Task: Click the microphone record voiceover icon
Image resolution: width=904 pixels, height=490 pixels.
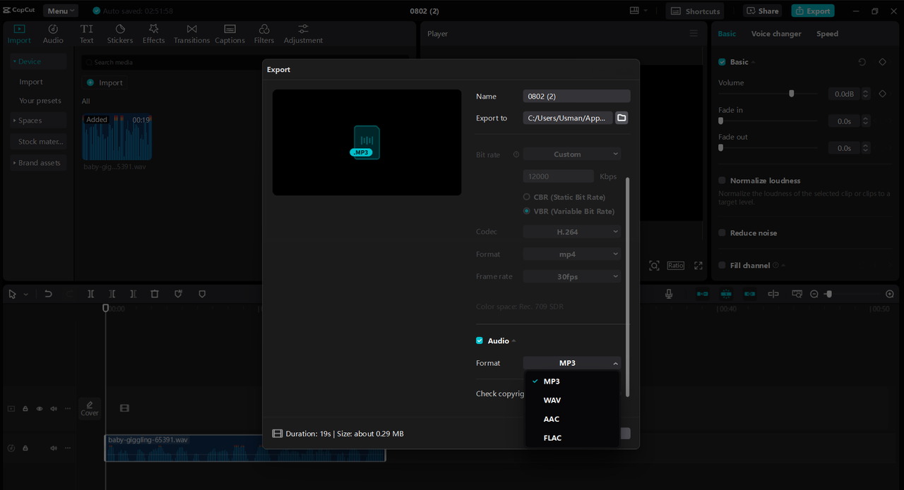Action: [x=669, y=294]
